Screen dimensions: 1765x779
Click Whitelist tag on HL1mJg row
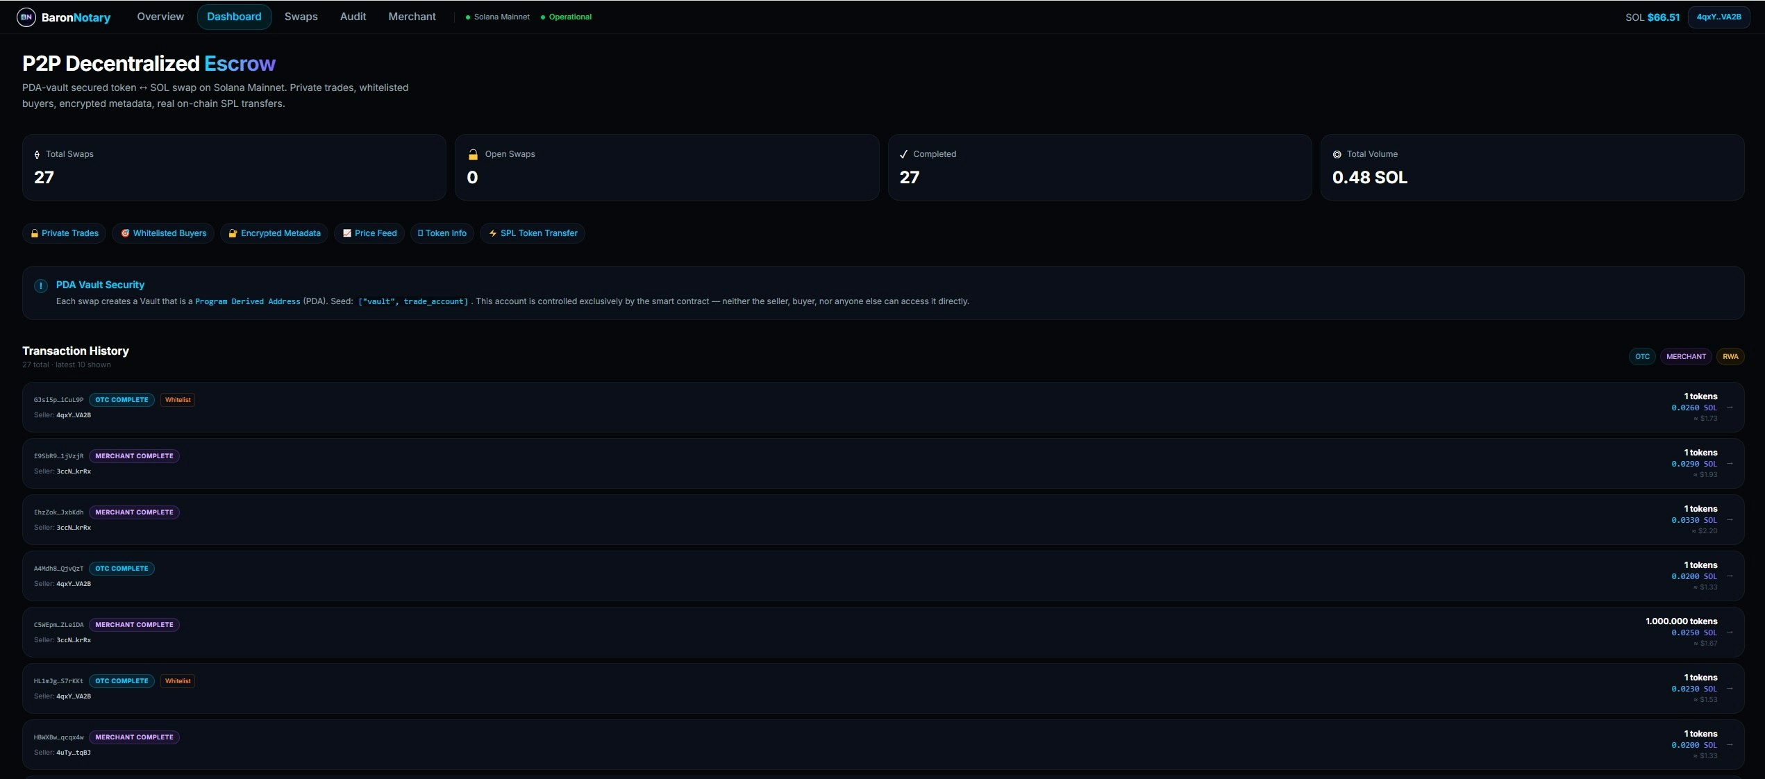coord(178,681)
